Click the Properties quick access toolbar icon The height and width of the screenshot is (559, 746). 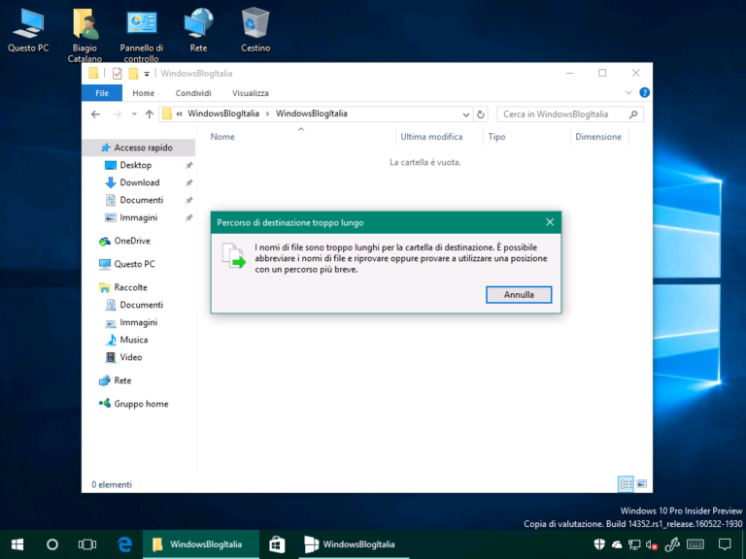(117, 73)
